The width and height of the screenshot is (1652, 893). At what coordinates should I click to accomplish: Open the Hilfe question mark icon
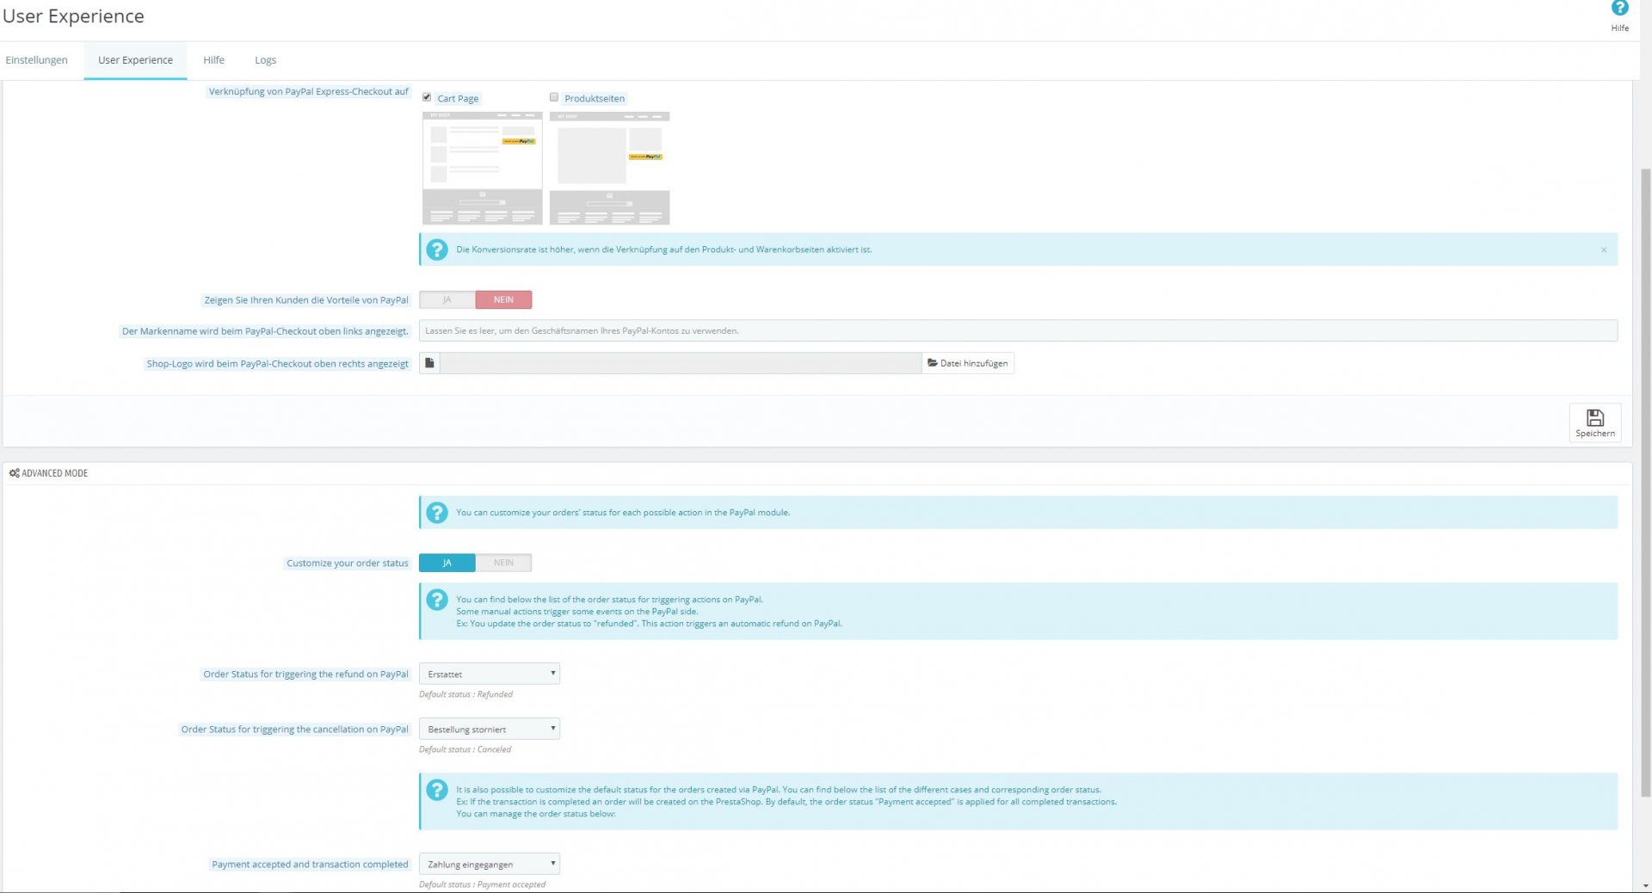pyautogui.click(x=1619, y=9)
